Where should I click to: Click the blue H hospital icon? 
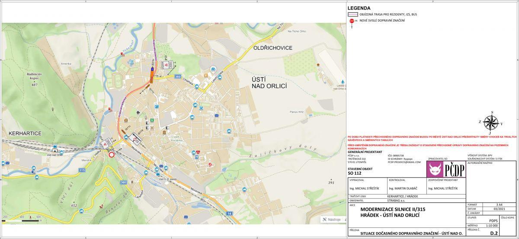pyautogui.click(x=196, y=158)
